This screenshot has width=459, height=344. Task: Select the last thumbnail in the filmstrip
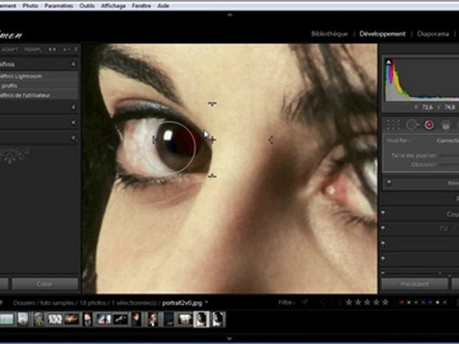(x=218, y=319)
